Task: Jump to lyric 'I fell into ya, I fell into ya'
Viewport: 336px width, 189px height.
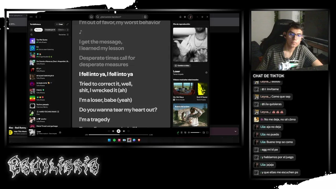Action: [106, 74]
